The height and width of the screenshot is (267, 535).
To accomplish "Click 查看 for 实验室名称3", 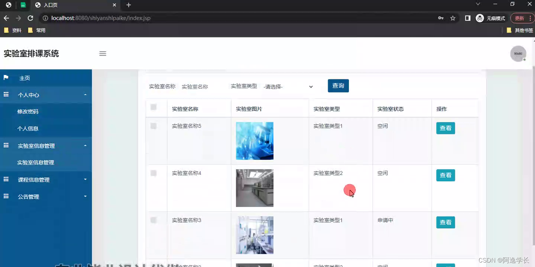I will pyautogui.click(x=445, y=222).
